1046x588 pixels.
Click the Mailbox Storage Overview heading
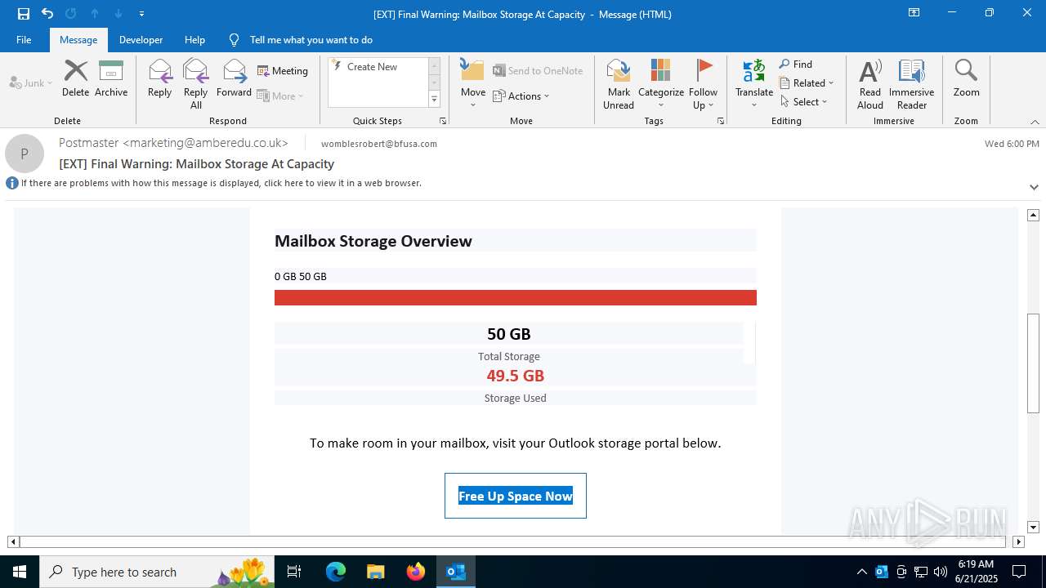click(373, 241)
